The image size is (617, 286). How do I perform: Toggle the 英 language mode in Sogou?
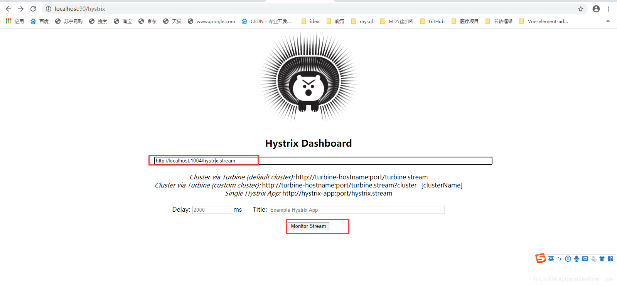coord(551,259)
